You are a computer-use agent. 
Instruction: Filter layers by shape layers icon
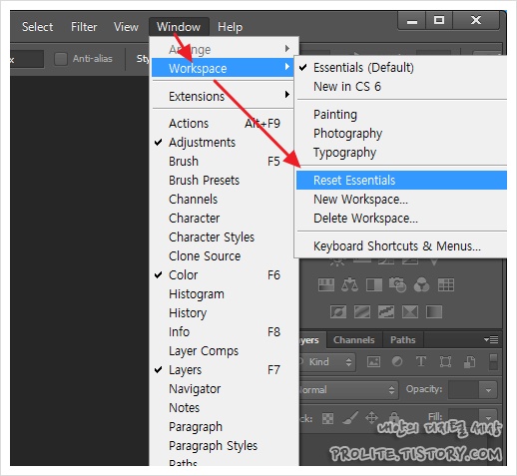click(445, 361)
